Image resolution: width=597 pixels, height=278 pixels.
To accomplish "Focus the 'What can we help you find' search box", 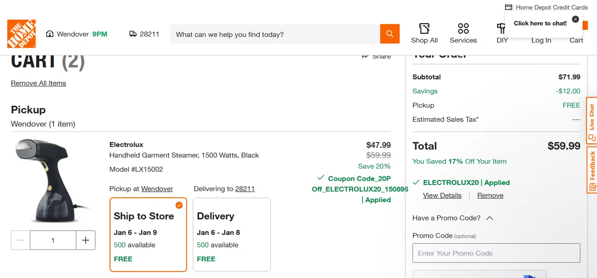I will pyautogui.click(x=275, y=34).
